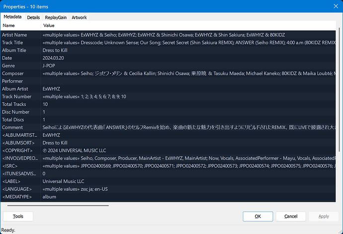Image resolution: width=343 pixels, height=234 pixels.
Task: Click the Tools button
Action: 18,216
